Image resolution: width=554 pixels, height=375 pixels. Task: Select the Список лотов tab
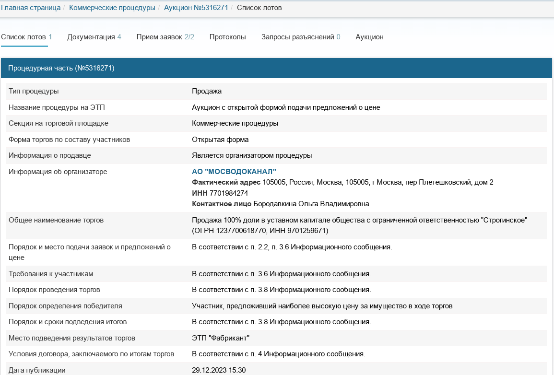[x=26, y=37]
